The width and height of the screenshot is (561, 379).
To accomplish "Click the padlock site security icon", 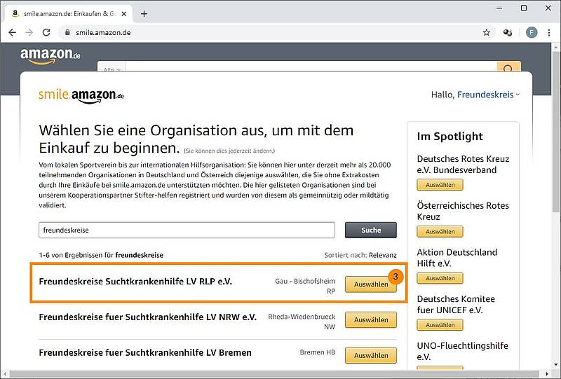I will [x=67, y=32].
